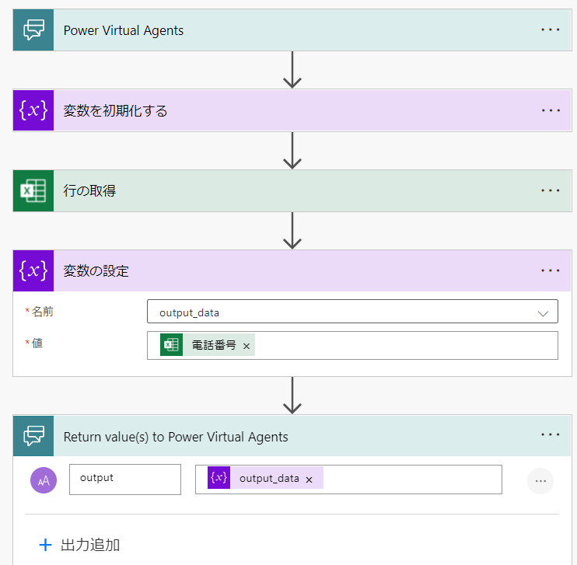
Task: Open the menu for 変数を初期化する
Action: pyautogui.click(x=550, y=110)
